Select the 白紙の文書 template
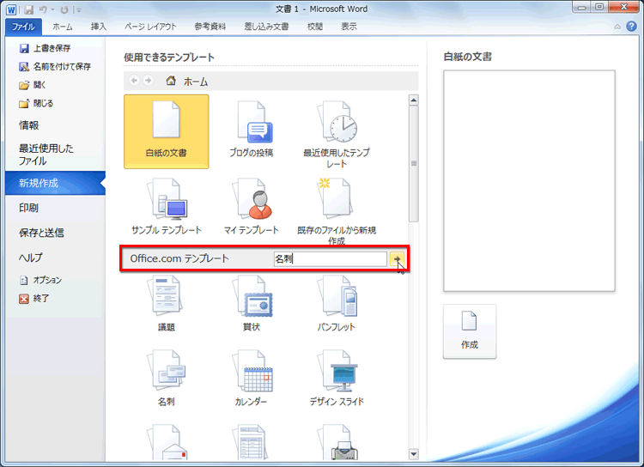The image size is (644, 467). (x=167, y=131)
